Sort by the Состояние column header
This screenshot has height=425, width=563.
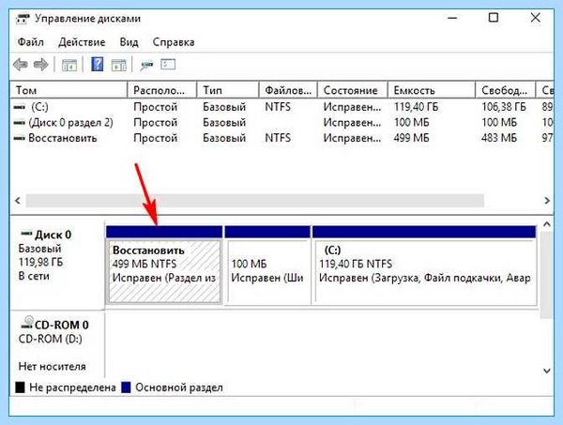point(353,90)
